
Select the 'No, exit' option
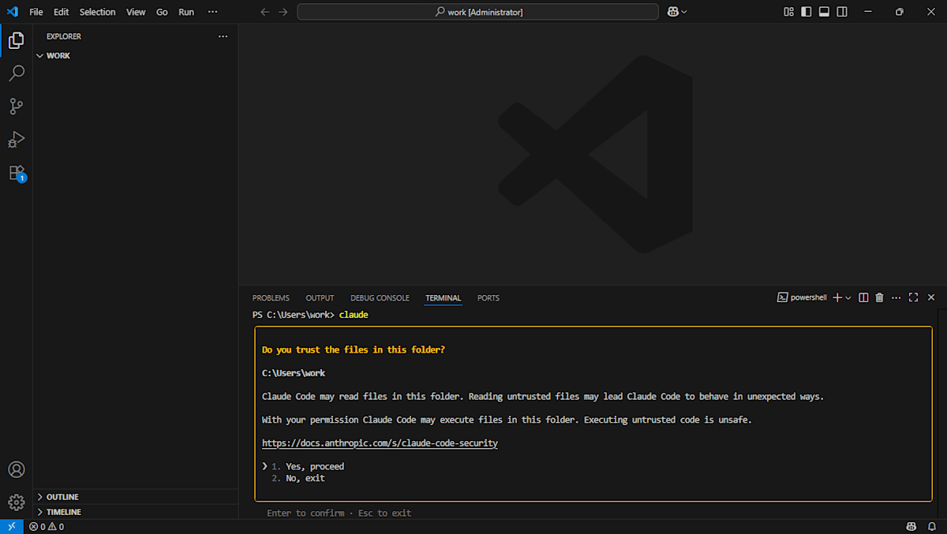click(305, 478)
